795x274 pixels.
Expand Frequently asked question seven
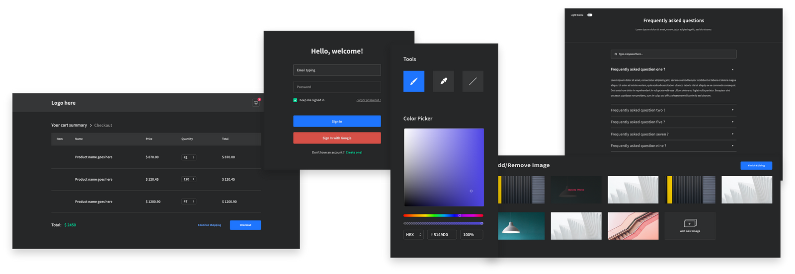(x=732, y=134)
